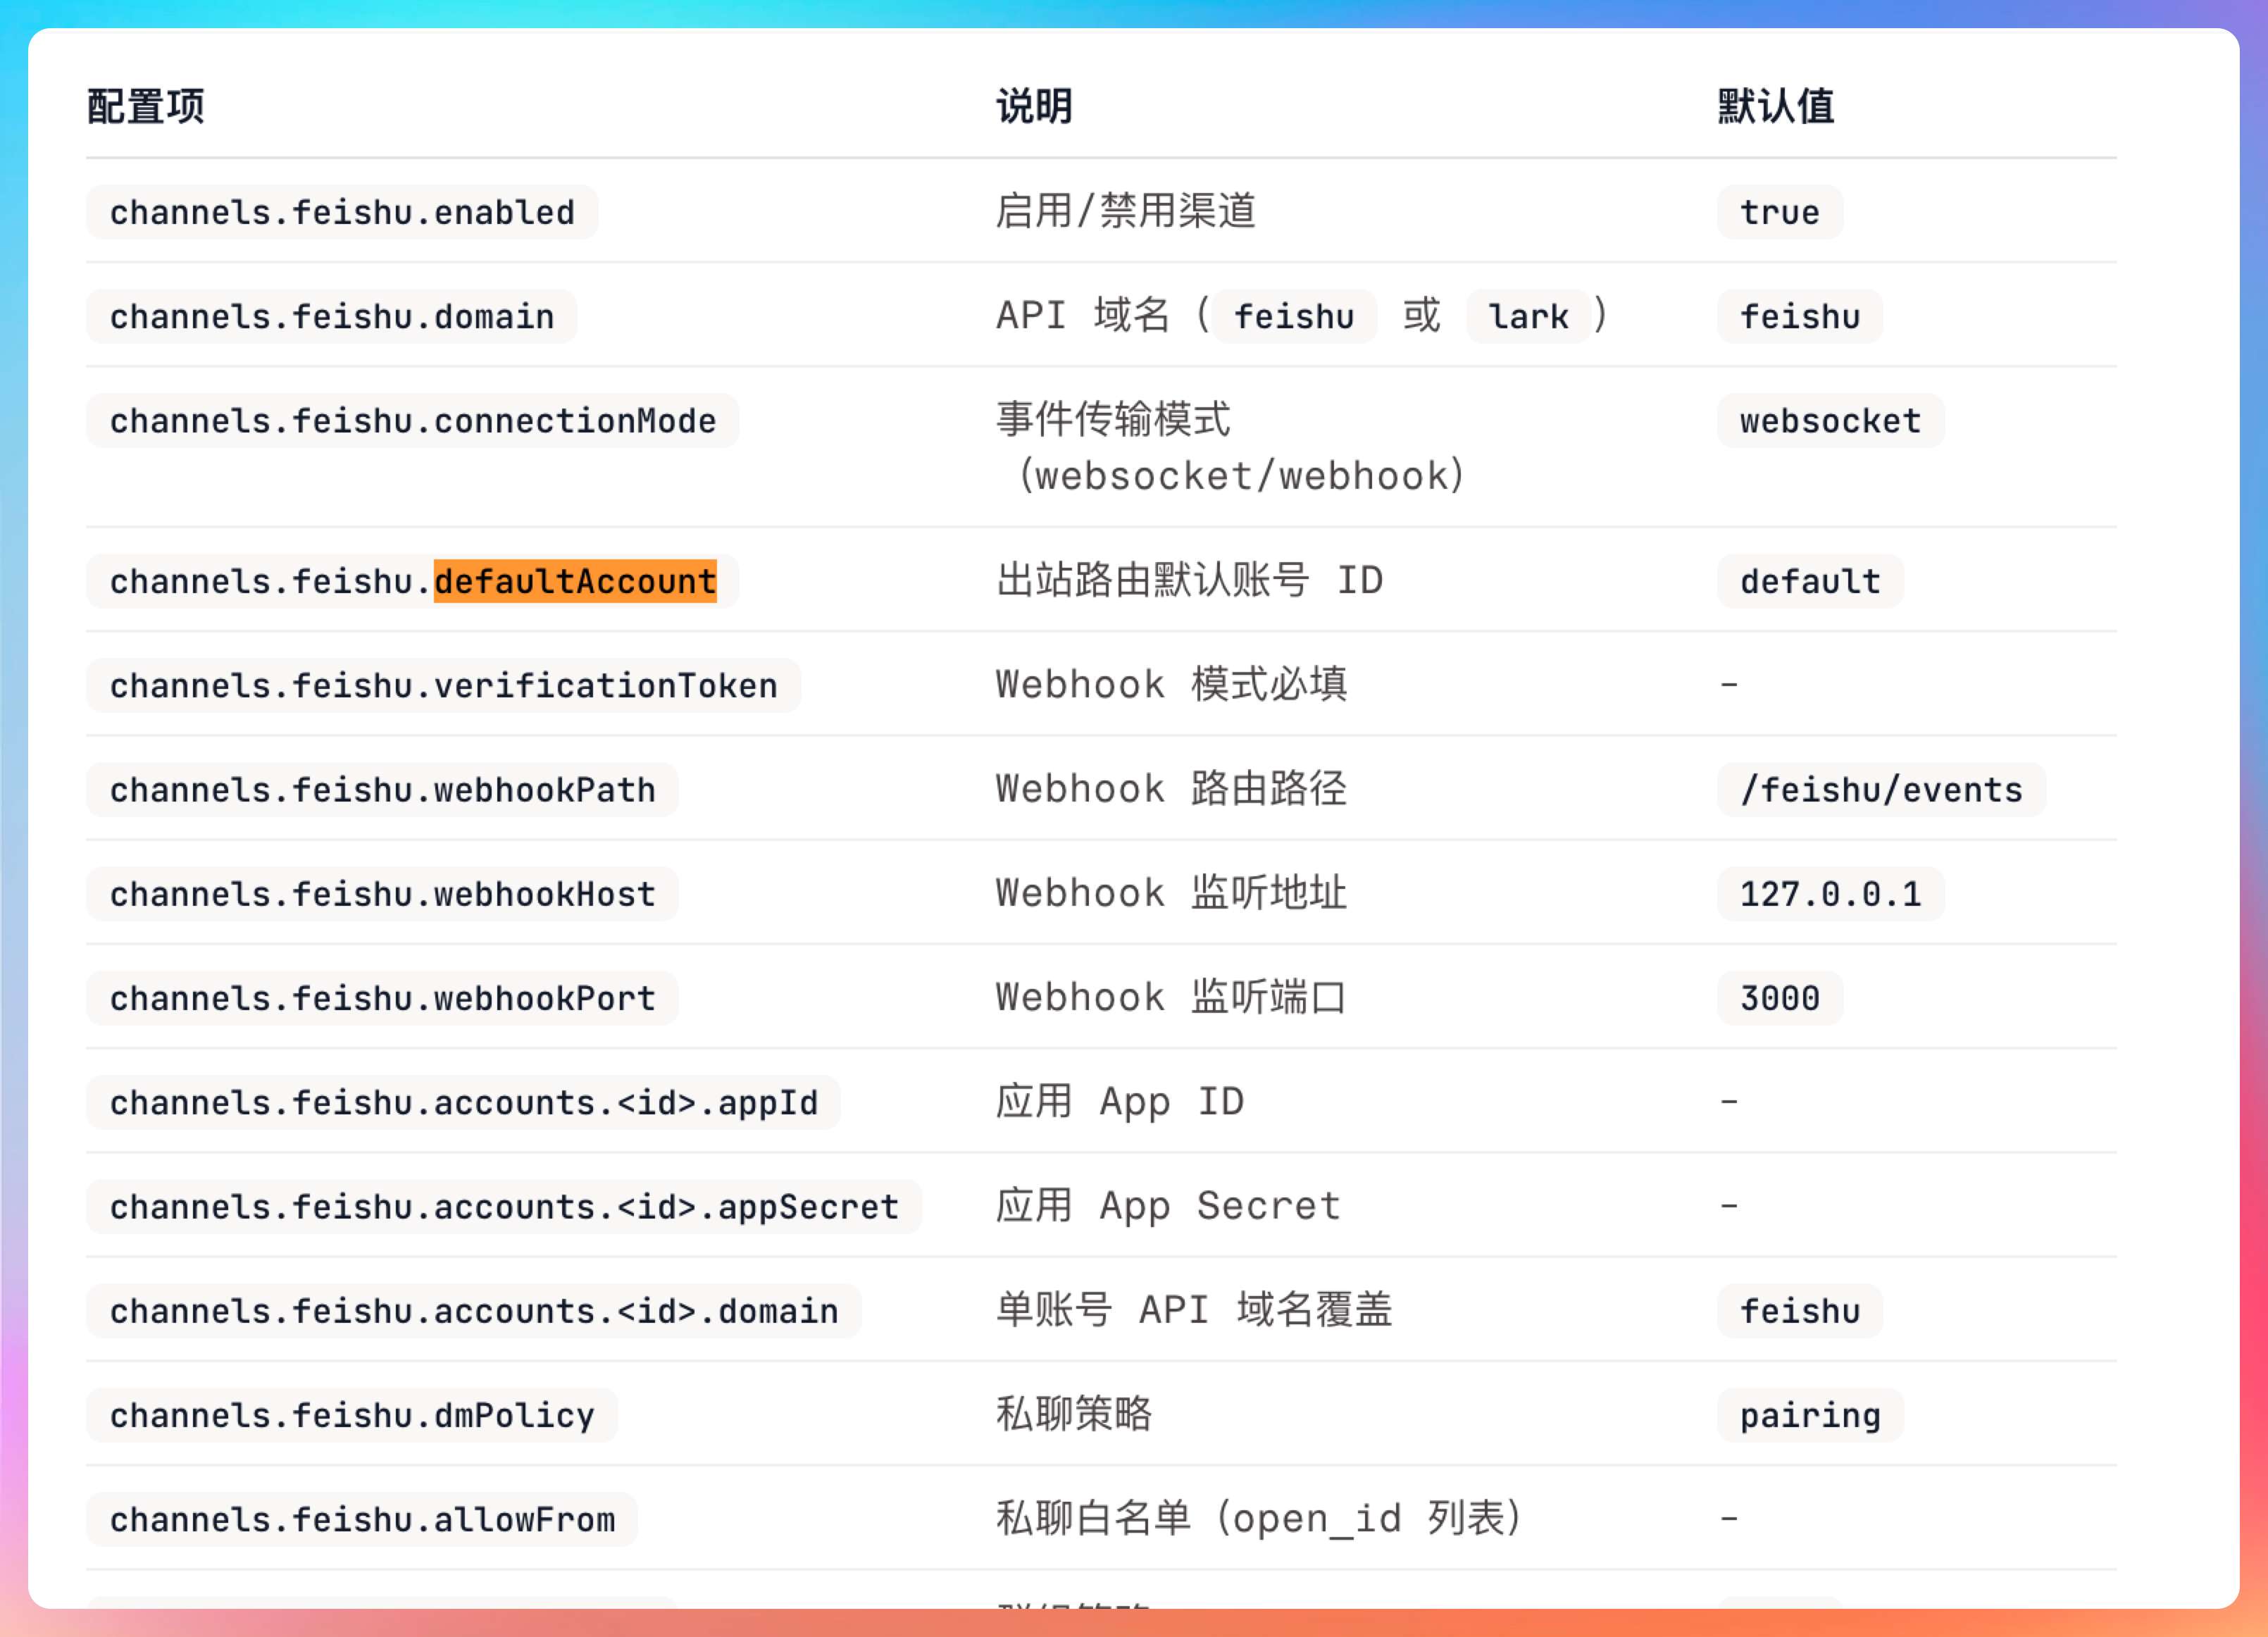
Task: Click the 默认值 column header
Action: tap(1776, 106)
